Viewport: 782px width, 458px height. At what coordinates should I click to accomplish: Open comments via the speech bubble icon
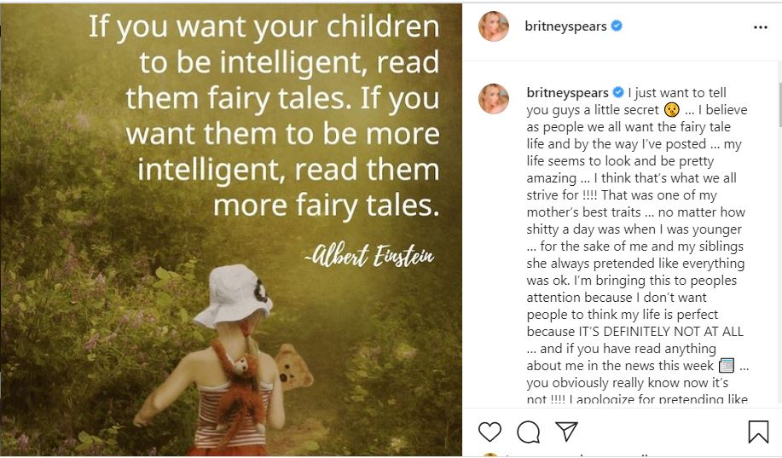pyautogui.click(x=529, y=432)
